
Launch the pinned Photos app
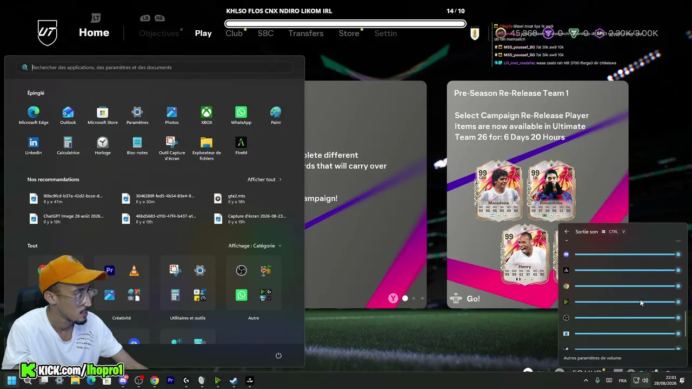pyautogui.click(x=172, y=115)
